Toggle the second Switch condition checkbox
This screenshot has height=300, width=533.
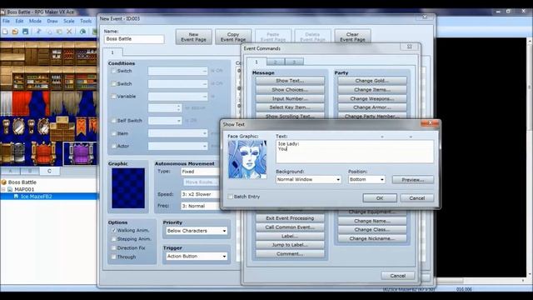coord(113,83)
